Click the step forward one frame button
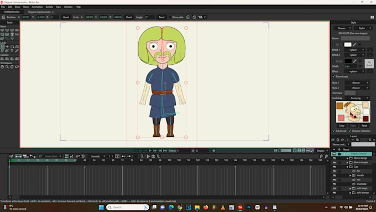The width and height of the screenshot is (376, 212). point(155,151)
